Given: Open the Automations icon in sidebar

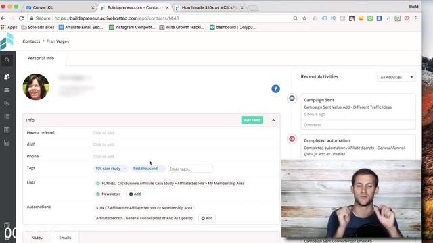Looking at the screenshot, I should point(7,103).
